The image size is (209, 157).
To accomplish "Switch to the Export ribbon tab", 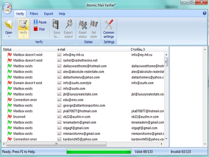I will click(x=49, y=14).
